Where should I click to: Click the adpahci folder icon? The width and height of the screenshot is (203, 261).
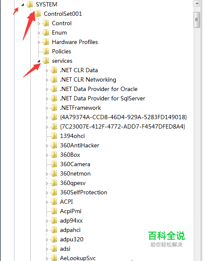54,230
